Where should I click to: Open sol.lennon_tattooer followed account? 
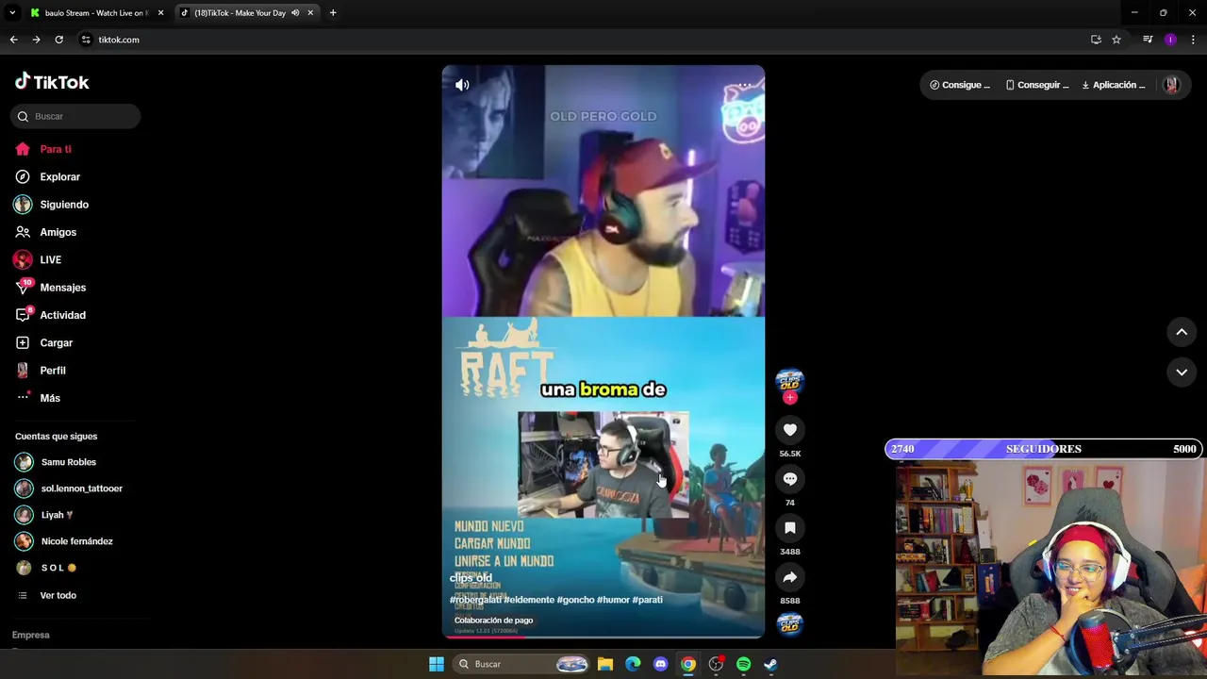[69, 489]
